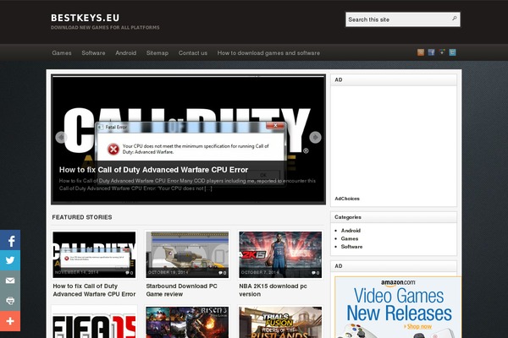Click the DOWNLOAD NEW GAMES FOR ALL PLATFORMS tagline

tap(105, 28)
